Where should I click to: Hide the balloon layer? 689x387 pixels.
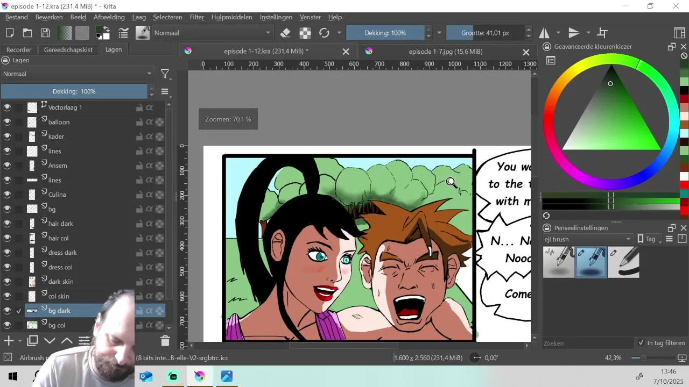point(7,122)
